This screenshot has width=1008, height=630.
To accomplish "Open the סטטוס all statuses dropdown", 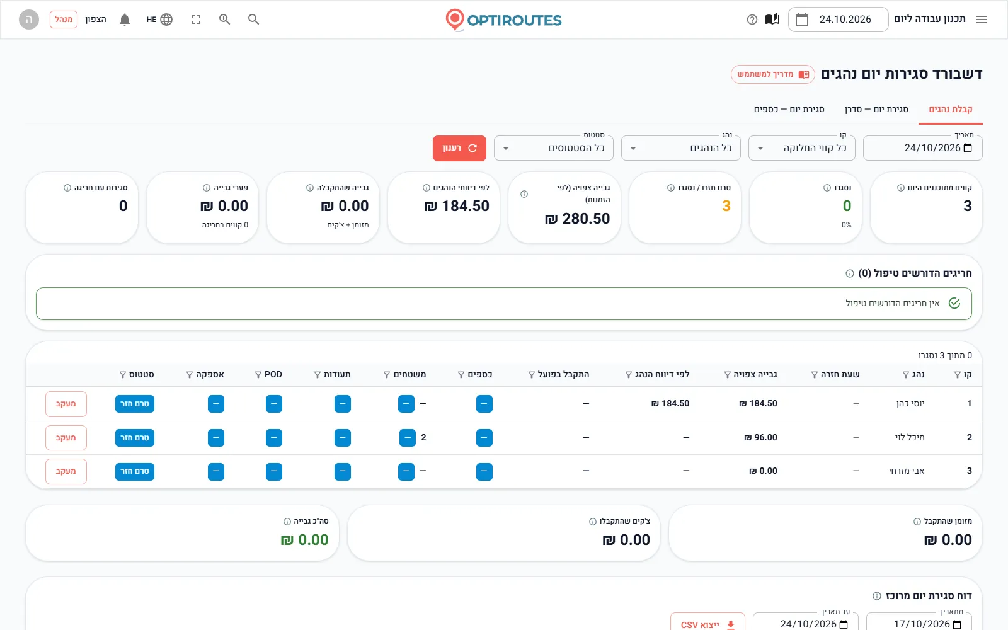I will [554, 148].
